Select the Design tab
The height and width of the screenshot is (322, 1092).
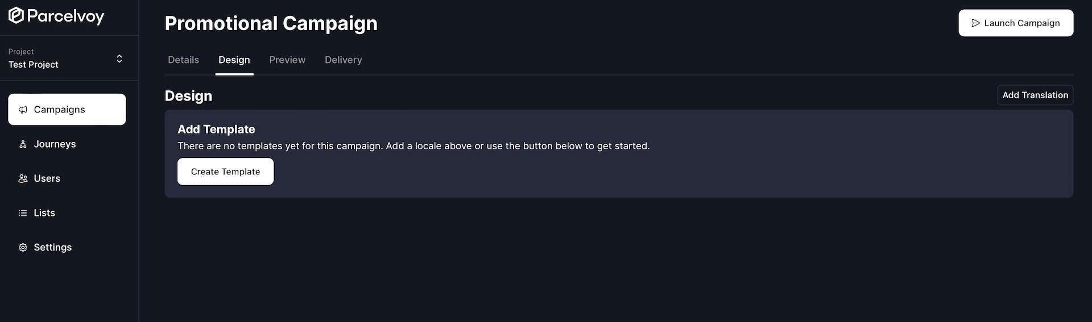234,60
